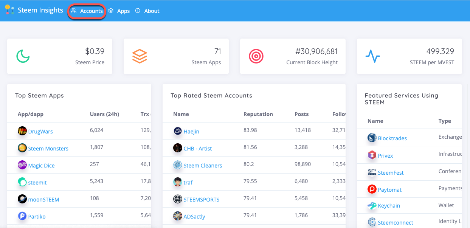Select Haejin's reputation value 83.98
Viewport: 470px width, 228px height.
click(250, 130)
